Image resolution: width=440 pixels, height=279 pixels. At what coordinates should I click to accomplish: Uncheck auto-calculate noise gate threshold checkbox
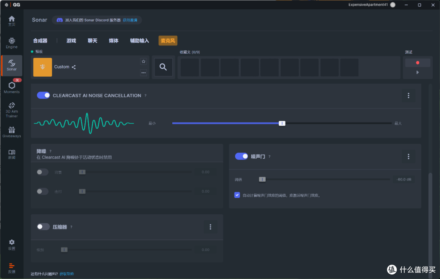[x=237, y=195]
